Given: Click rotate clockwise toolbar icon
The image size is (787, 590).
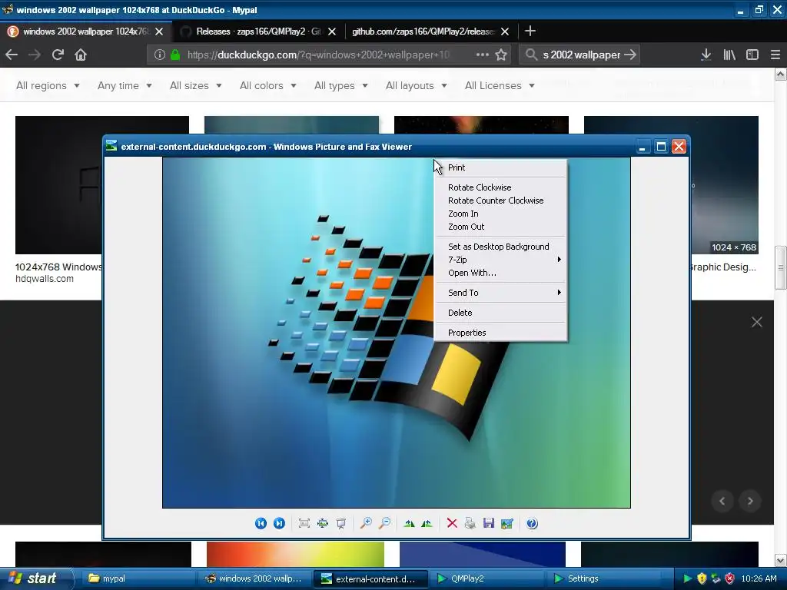Looking at the screenshot, I should 409,523.
